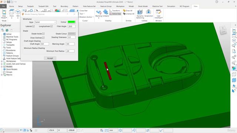Open the View Mode button in ribbon
The height and width of the screenshot is (133, 237).
[x=4, y=14]
